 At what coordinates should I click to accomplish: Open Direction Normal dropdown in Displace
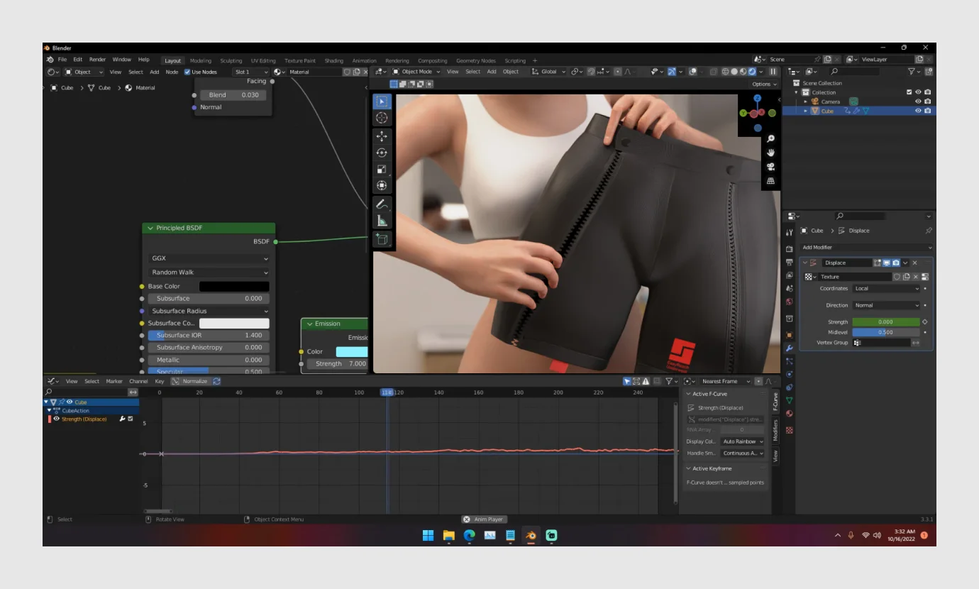click(x=886, y=305)
